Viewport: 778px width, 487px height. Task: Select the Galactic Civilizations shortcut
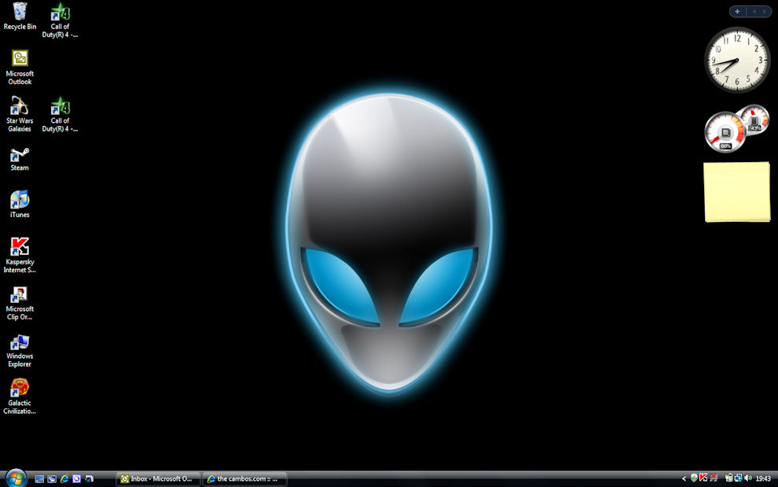pyautogui.click(x=20, y=397)
